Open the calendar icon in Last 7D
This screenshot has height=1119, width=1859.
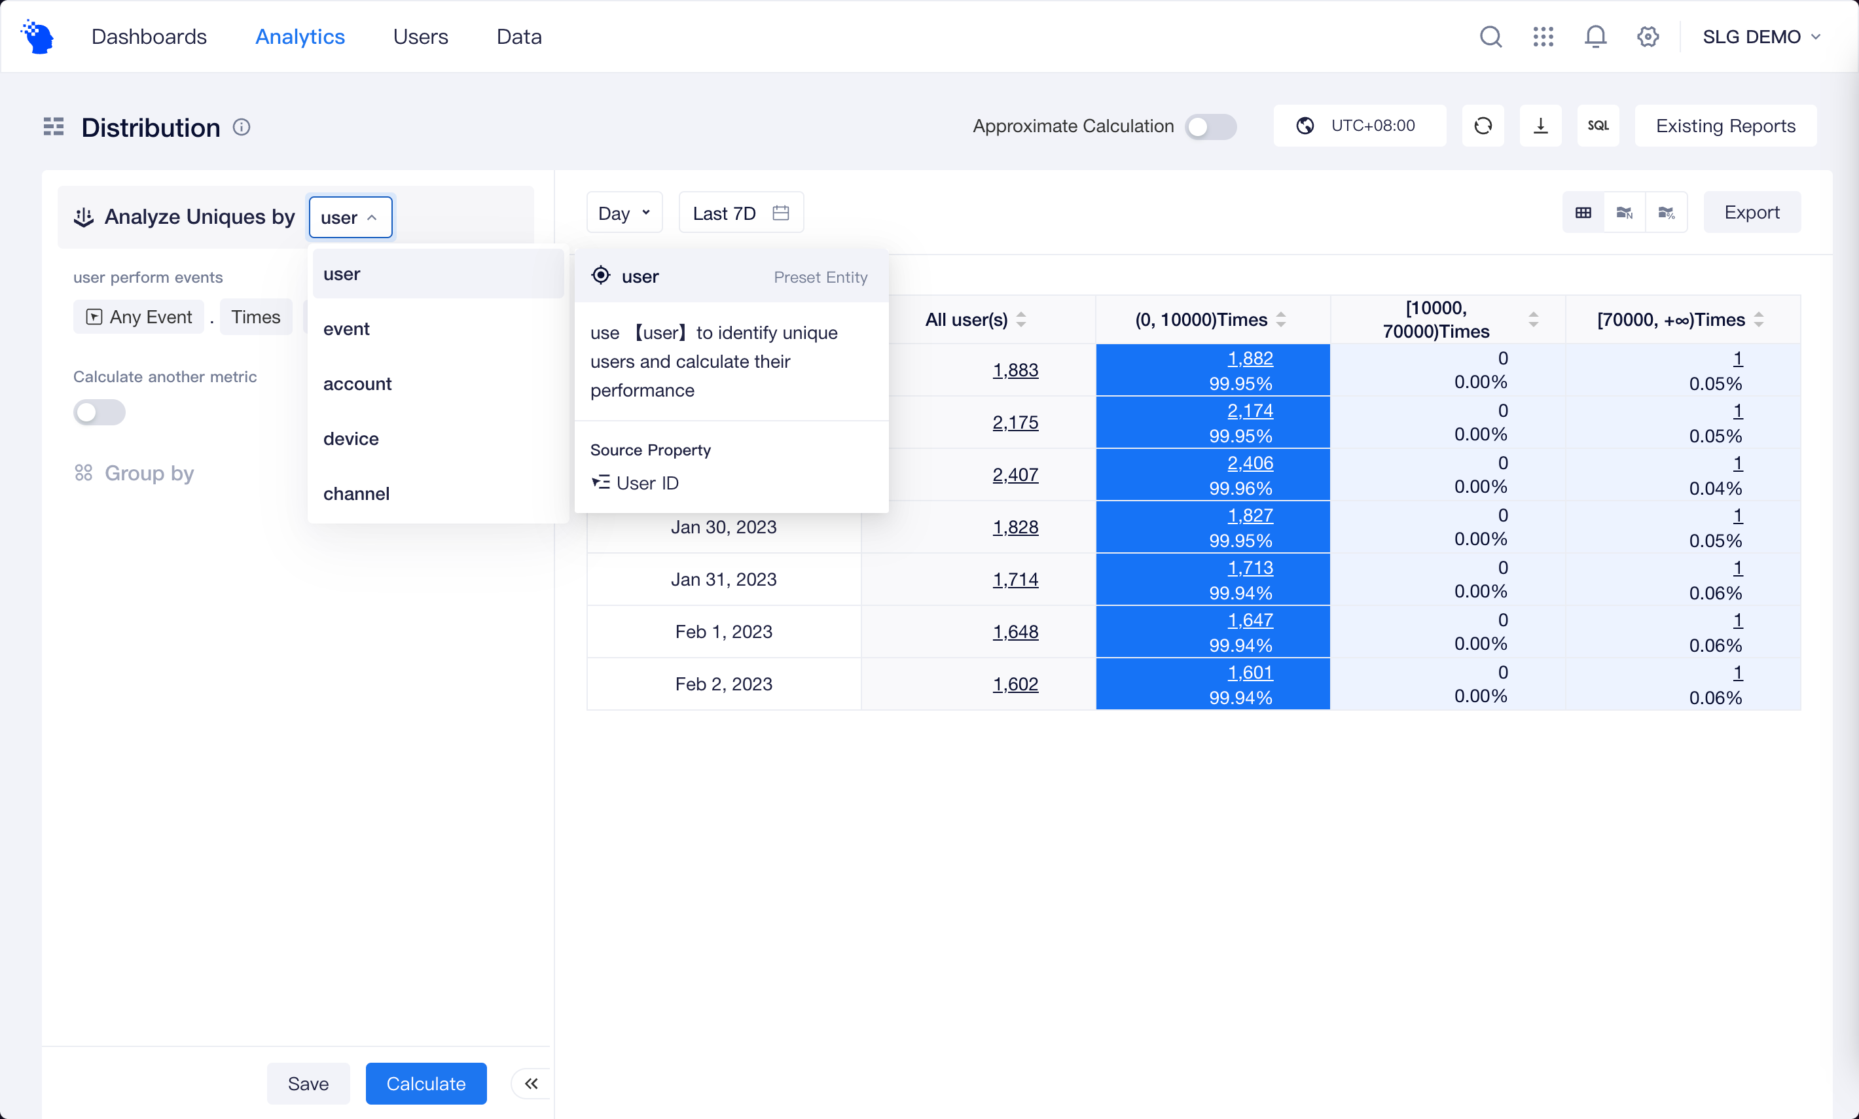[780, 213]
